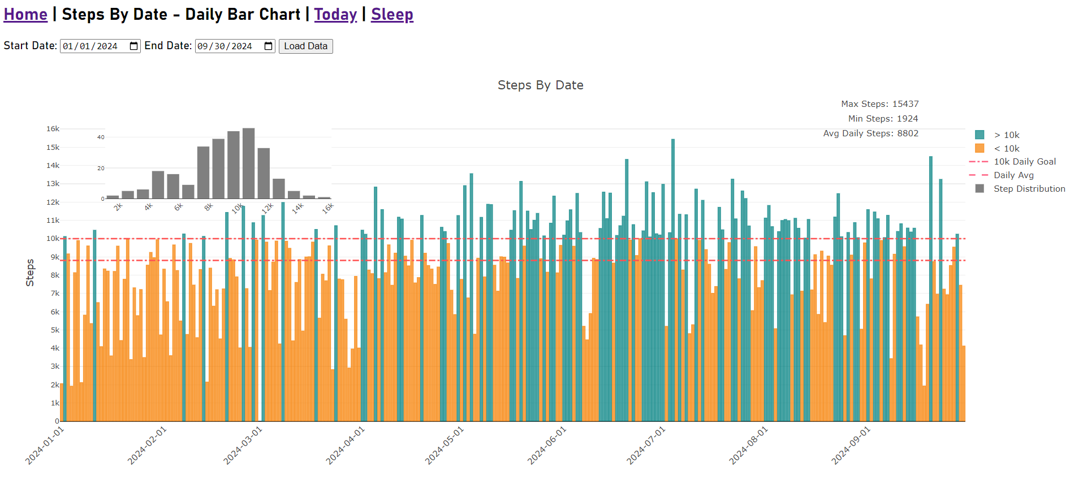Image resolution: width=1070 pixels, height=479 pixels.
Task: Click the orange '< 10k' legend swatch
Action: [980, 148]
